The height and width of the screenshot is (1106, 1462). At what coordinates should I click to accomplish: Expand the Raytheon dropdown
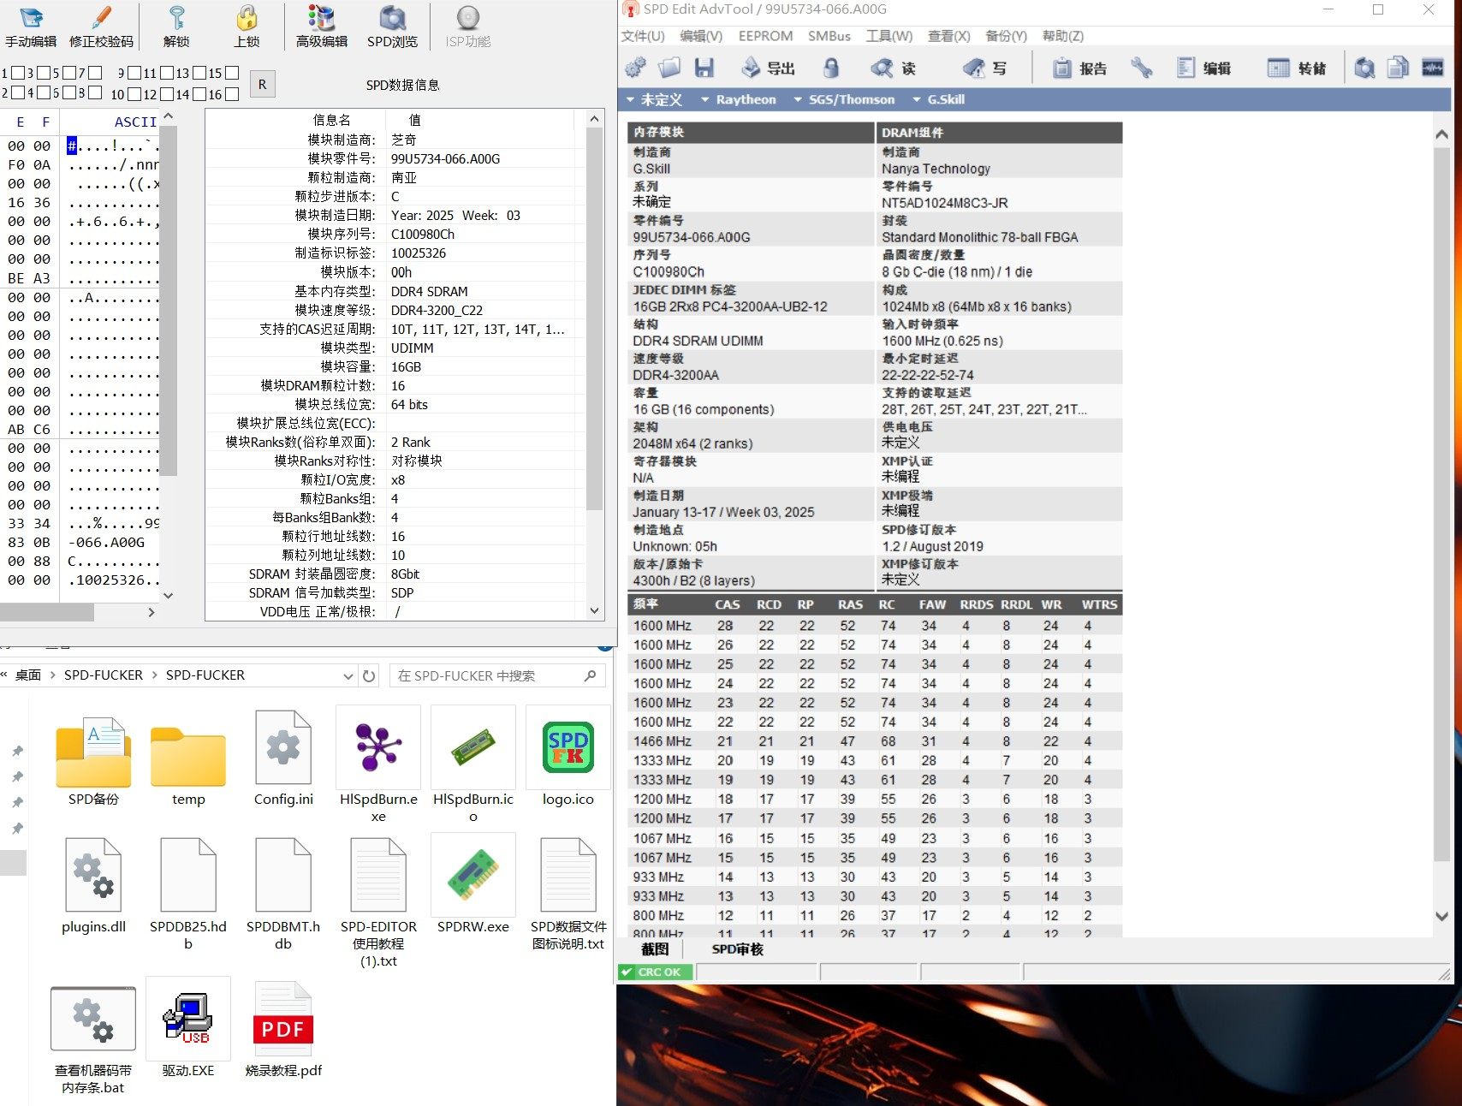click(x=739, y=100)
